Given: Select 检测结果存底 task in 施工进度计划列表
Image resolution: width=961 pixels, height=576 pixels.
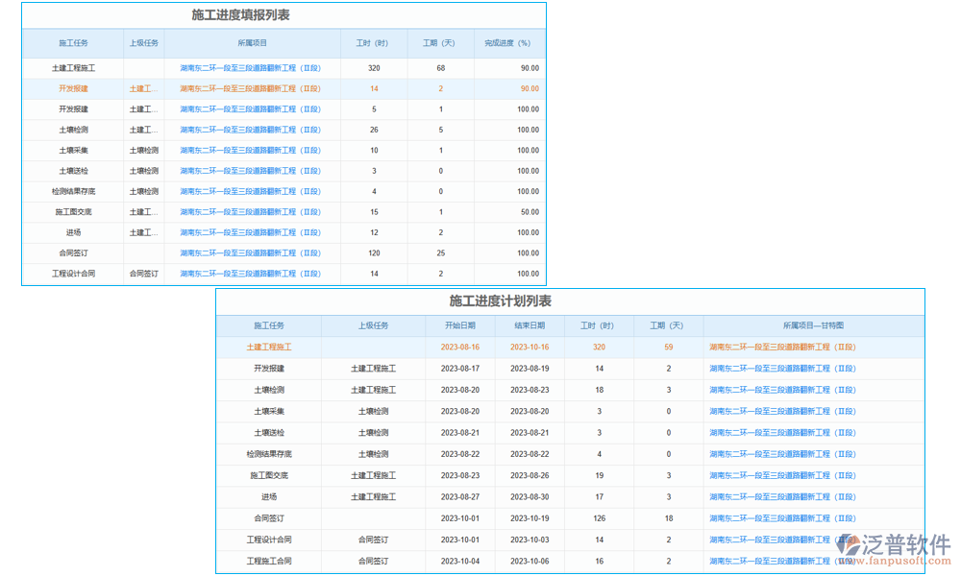Looking at the screenshot, I should (268, 454).
